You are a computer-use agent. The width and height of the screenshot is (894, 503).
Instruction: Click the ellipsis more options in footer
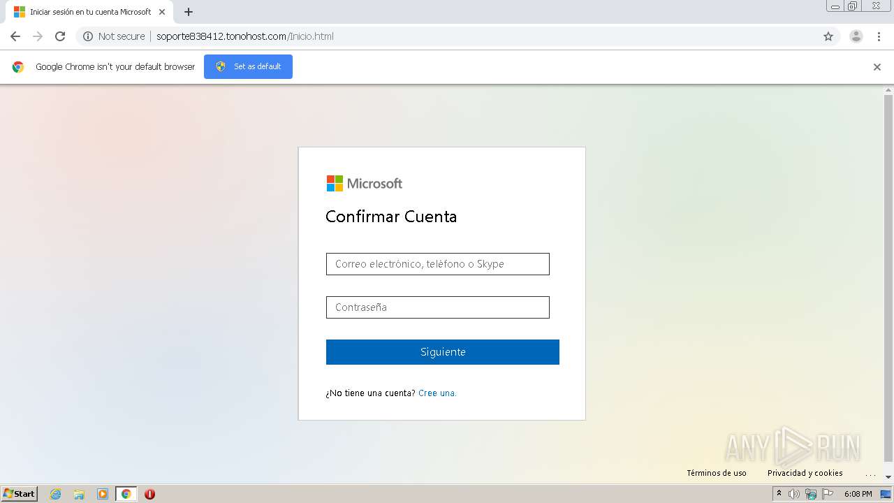click(870, 474)
